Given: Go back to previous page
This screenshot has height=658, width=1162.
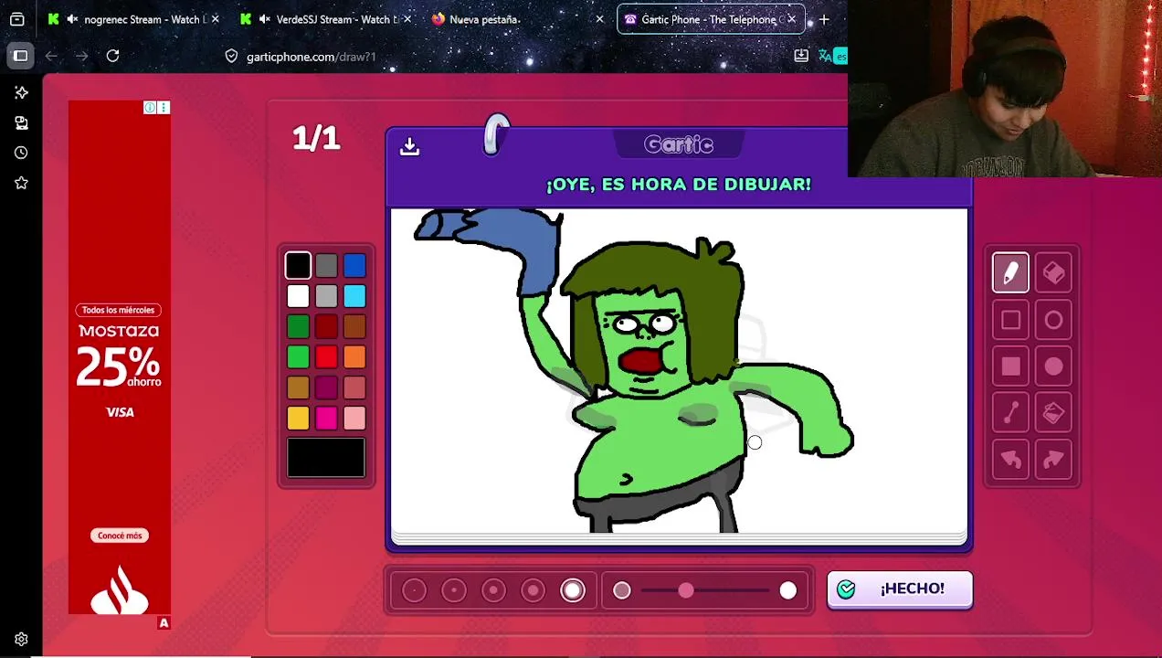Looking at the screenshot, I should 51,56.
